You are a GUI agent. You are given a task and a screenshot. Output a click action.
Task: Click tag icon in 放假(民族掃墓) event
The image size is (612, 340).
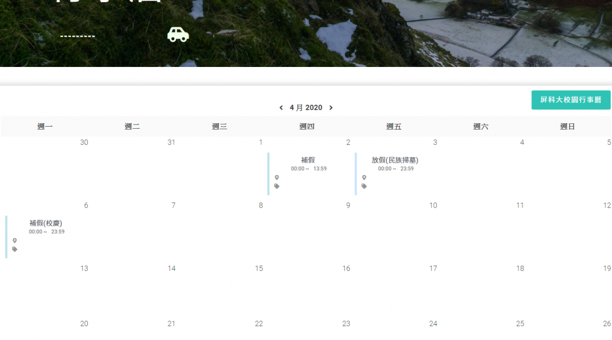[x=364, y=186]
